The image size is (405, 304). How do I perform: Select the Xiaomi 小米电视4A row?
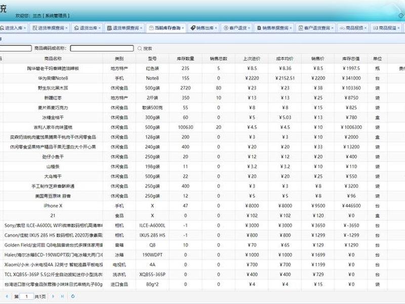tap(202, 264)
